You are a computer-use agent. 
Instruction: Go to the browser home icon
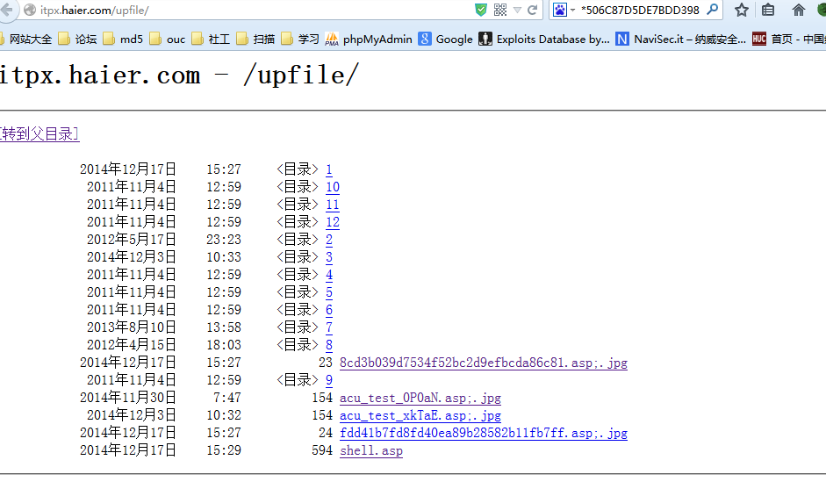pos(798,10)
